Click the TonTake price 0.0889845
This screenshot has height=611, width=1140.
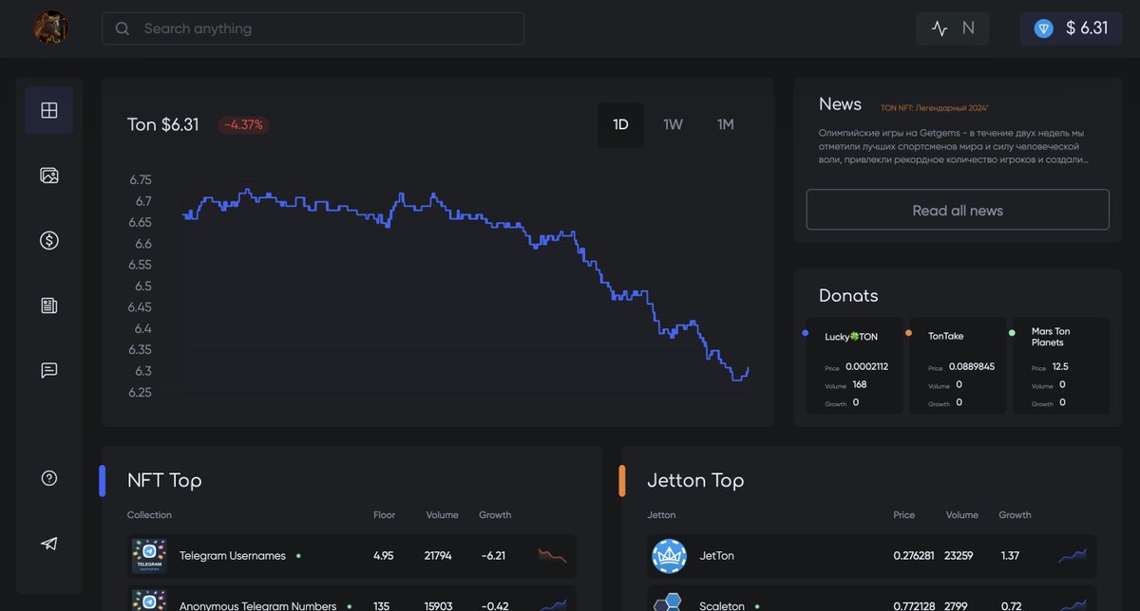(x=972, y=366)
